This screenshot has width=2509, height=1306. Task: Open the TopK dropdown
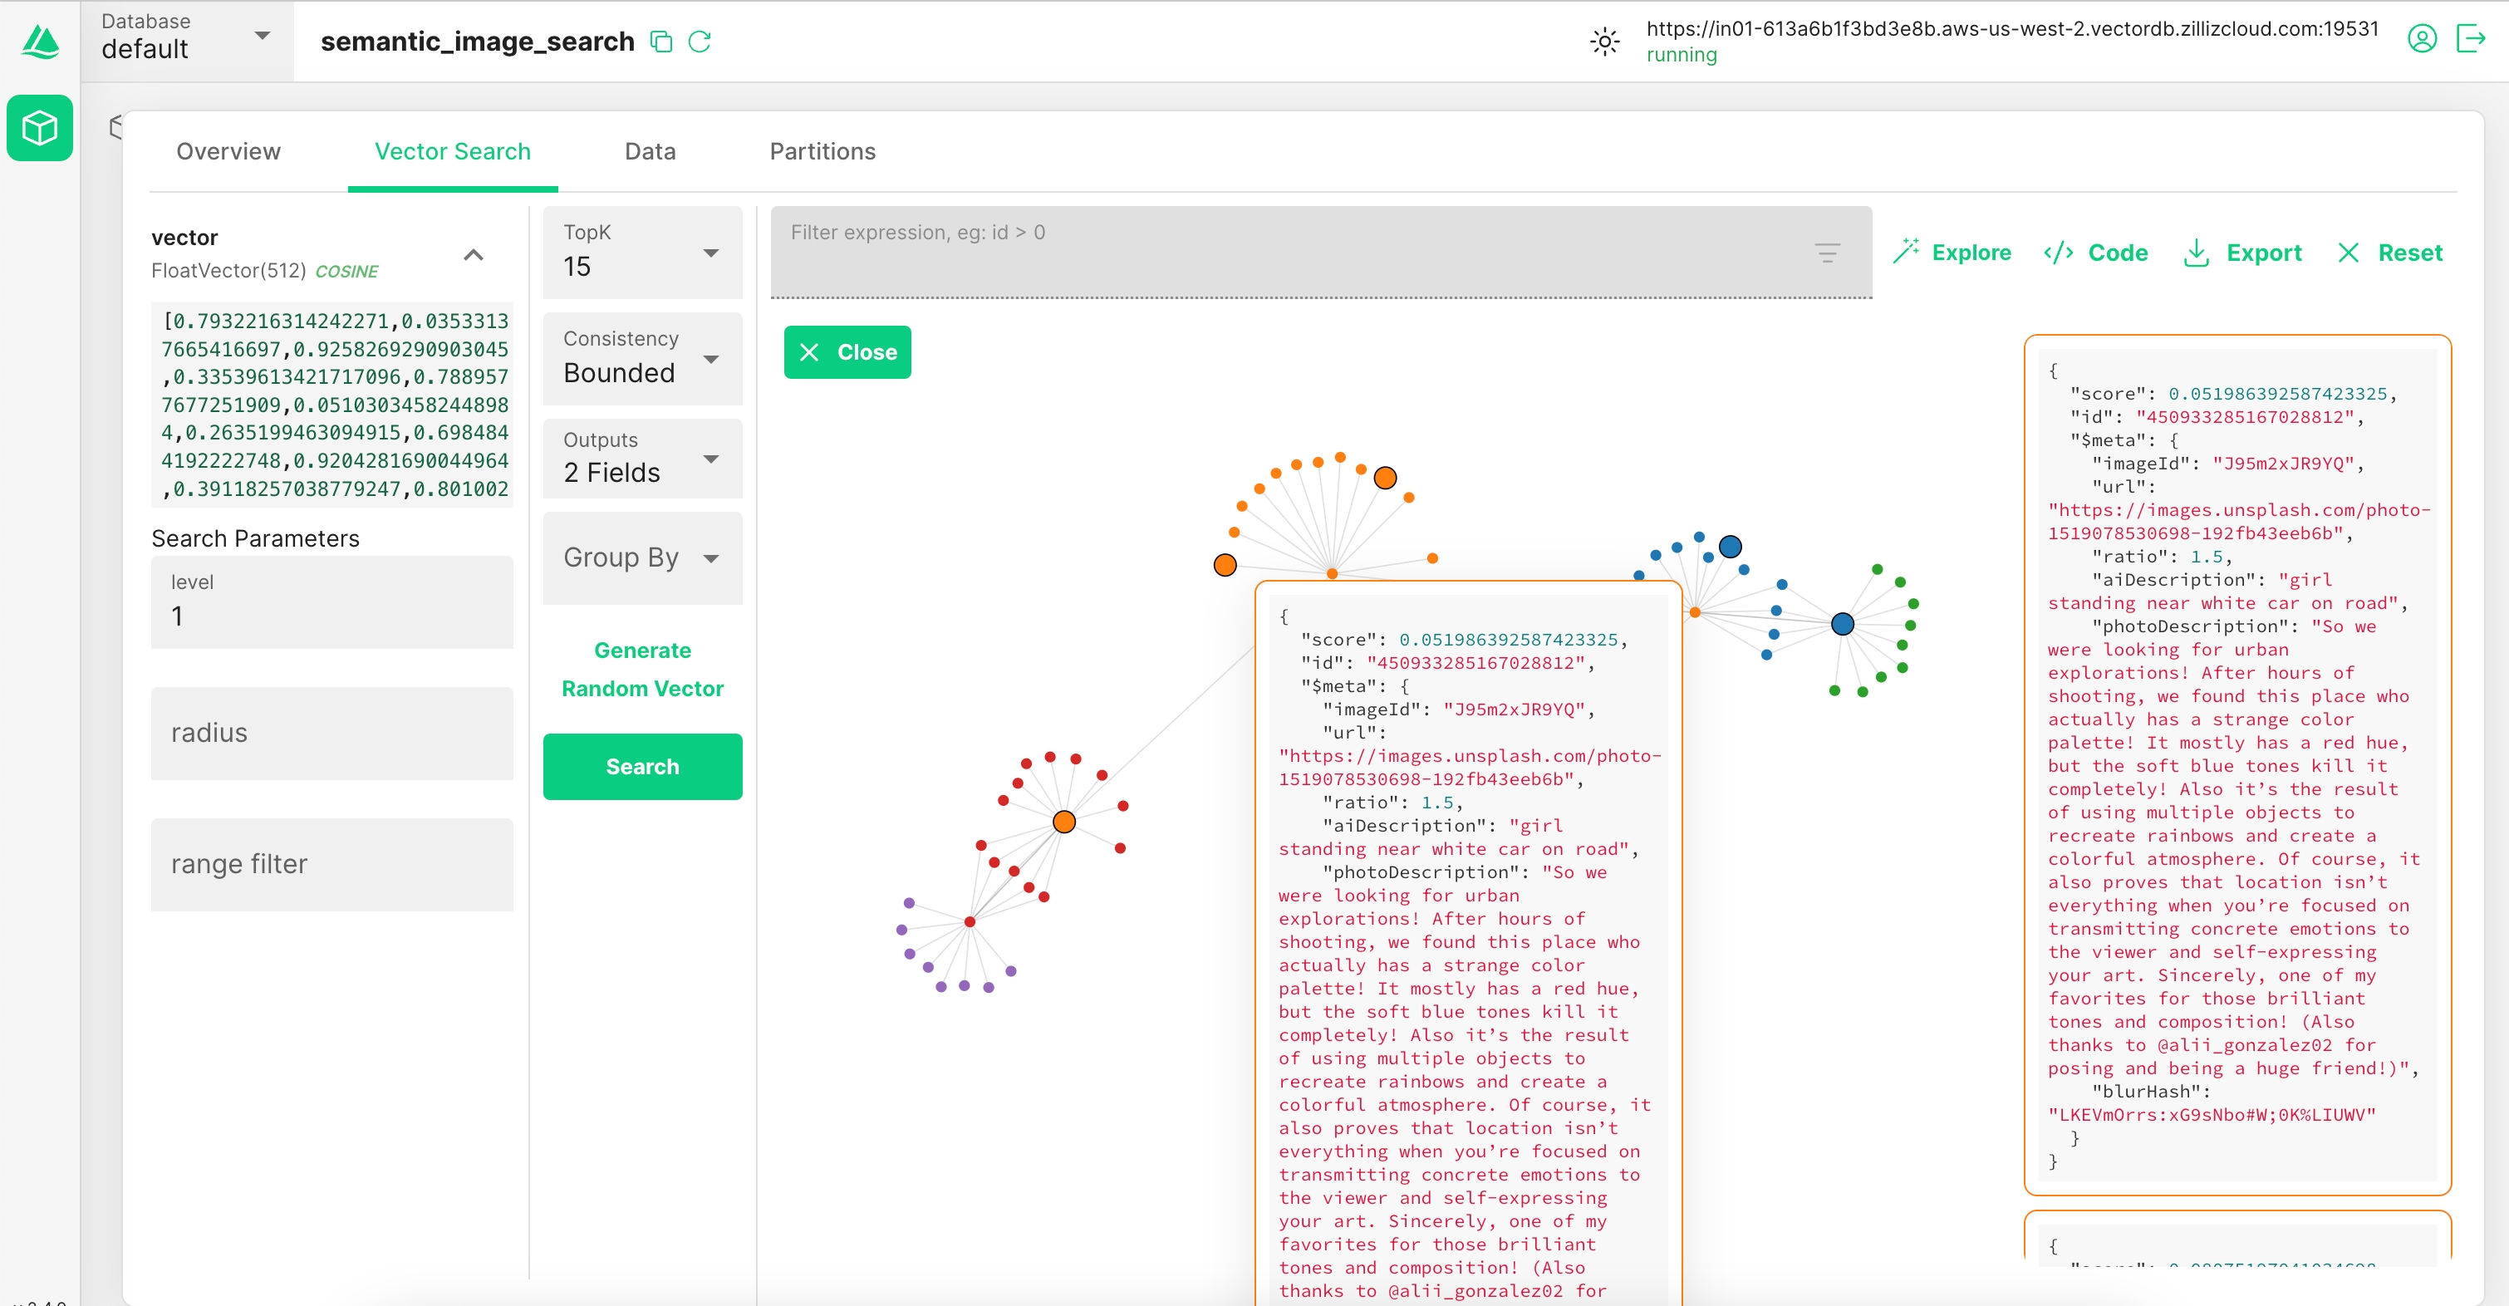[x=643, y=253]
